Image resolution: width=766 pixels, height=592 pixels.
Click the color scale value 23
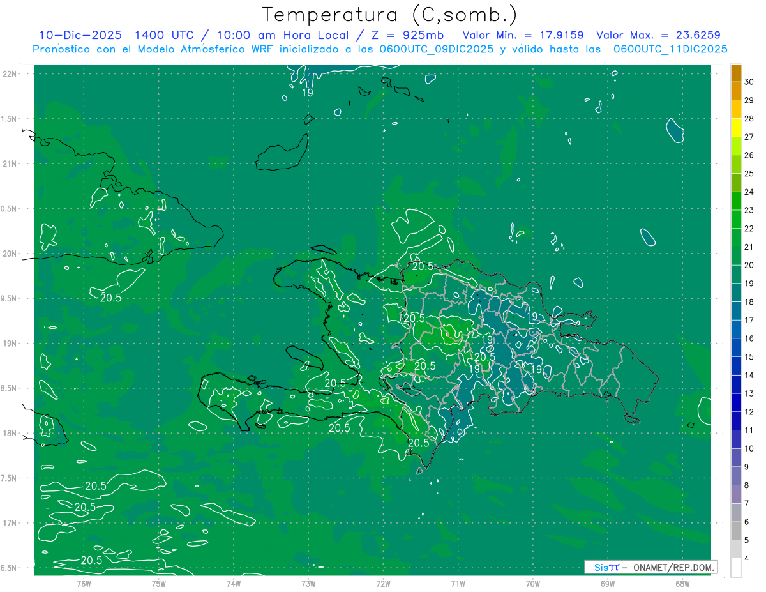749,210
